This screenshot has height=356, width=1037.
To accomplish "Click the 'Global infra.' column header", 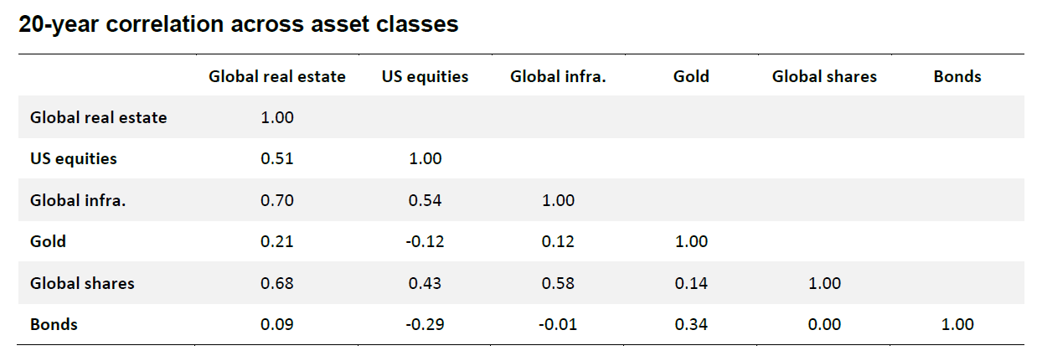I will coord(558,76).
